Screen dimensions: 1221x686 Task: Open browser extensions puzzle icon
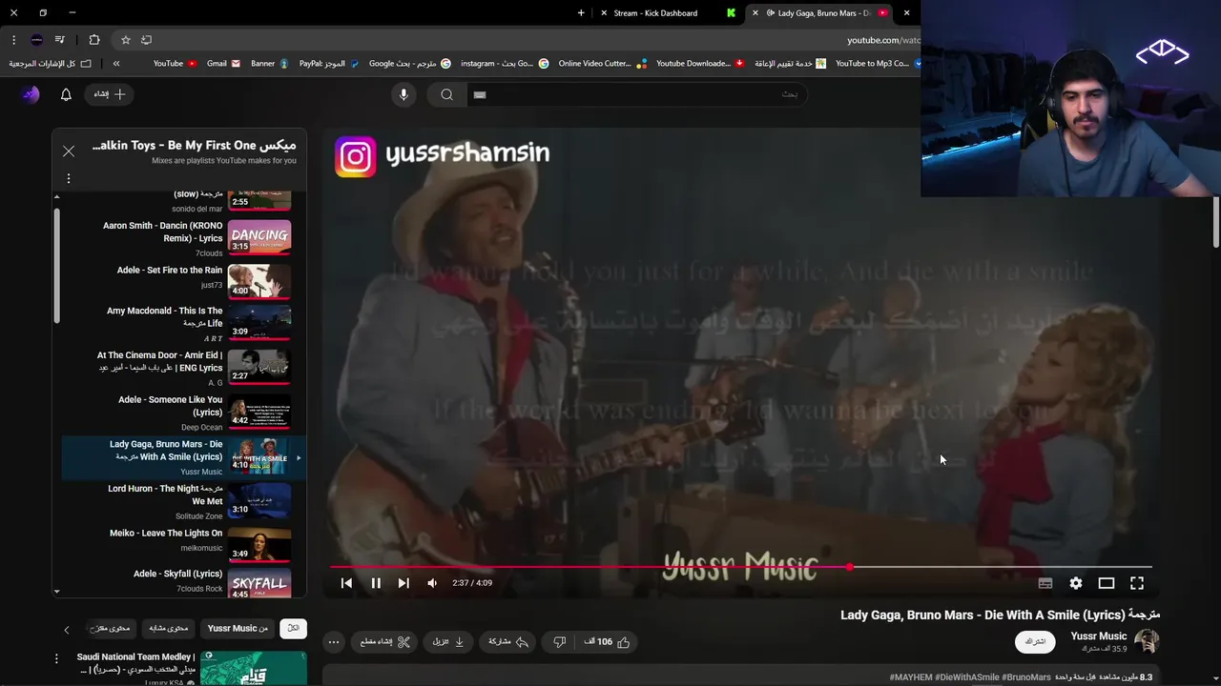pyautogui.click(x=93, y=40)
